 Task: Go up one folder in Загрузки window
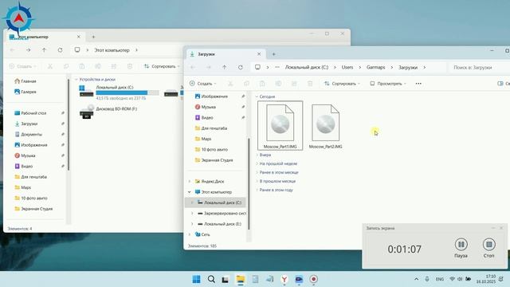coord(225,67)
